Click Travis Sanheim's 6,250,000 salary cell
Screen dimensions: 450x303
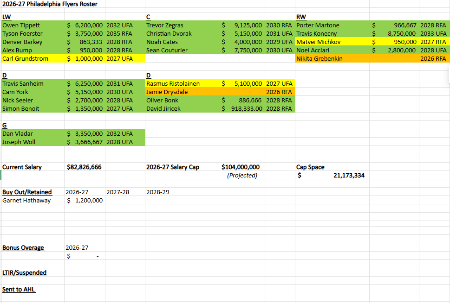pos(85,83)
